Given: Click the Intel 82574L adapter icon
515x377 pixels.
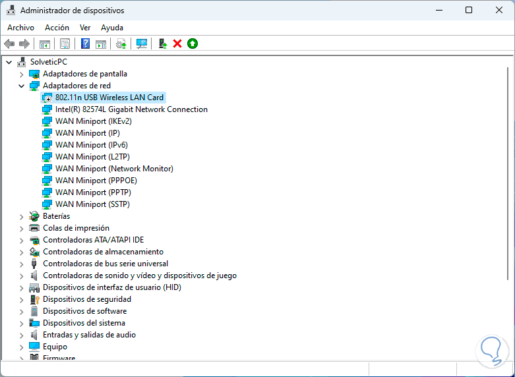Looking at the screenshot, I should pyautogui.click(x=47, y=109).
